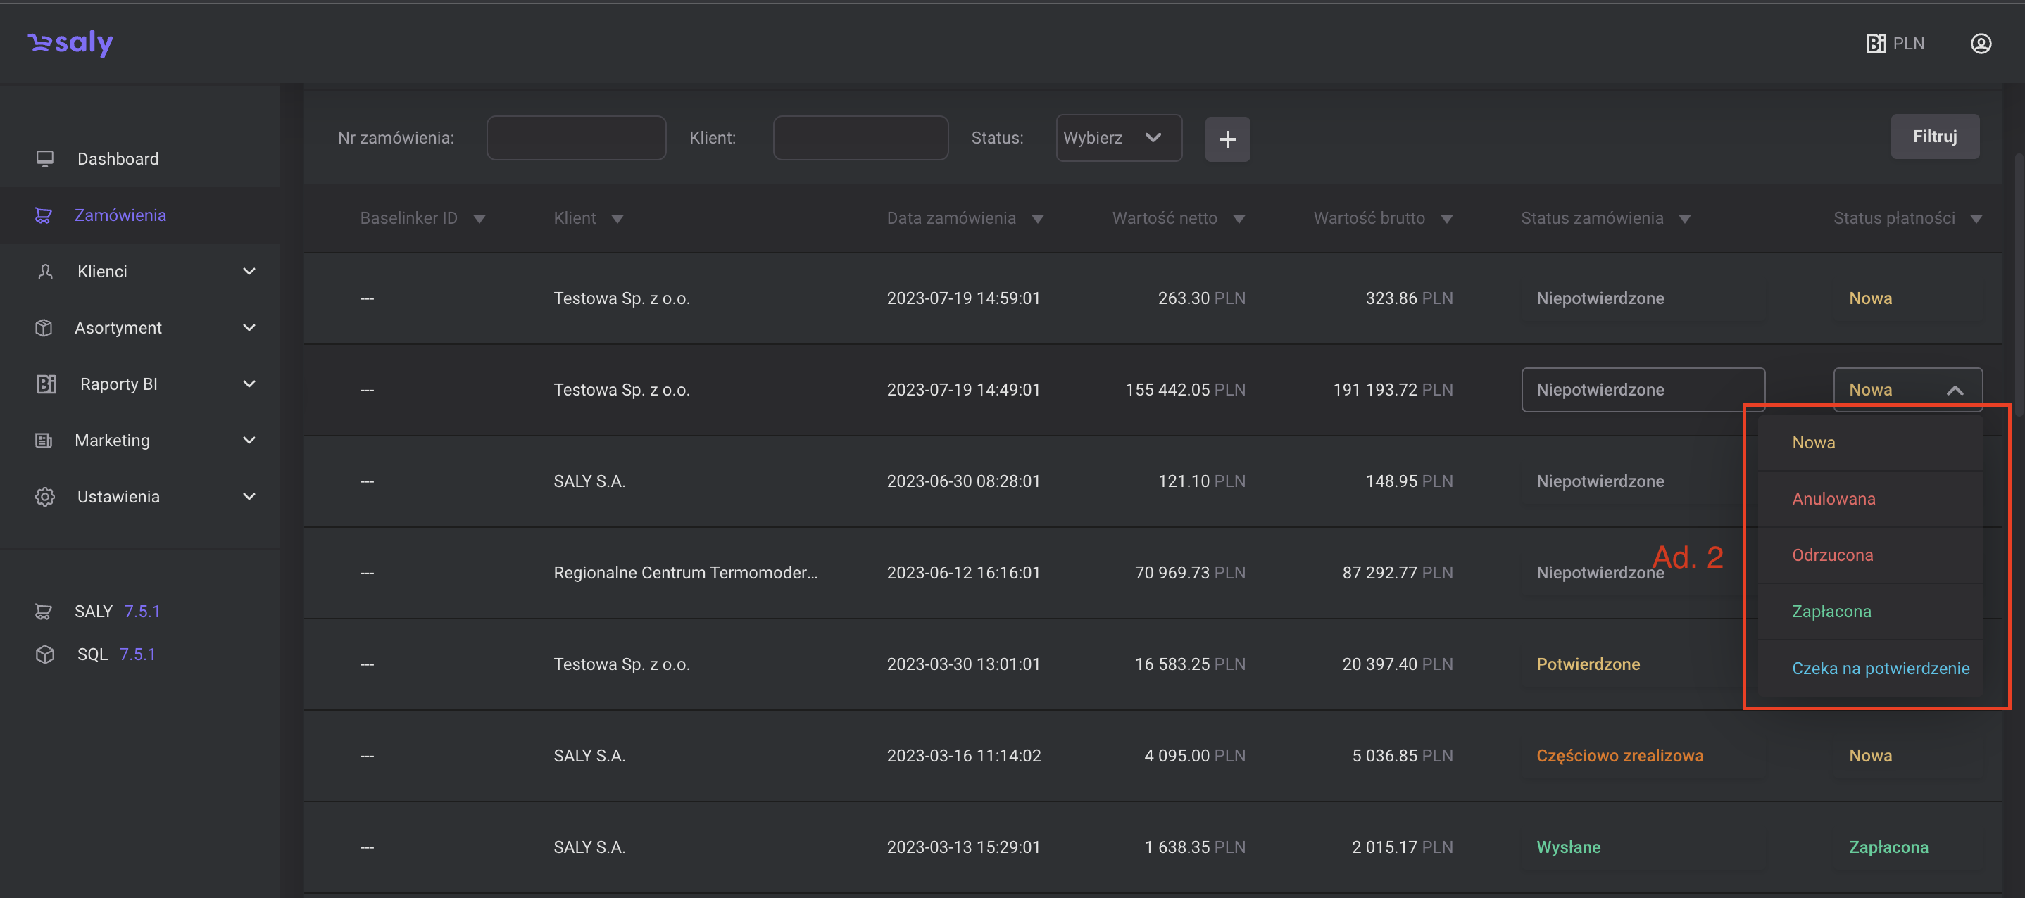The width and height of the screenshot is (2025, 898).
Task: Select Zapłacona from the payment status list
Action: tap(1831, 612)
